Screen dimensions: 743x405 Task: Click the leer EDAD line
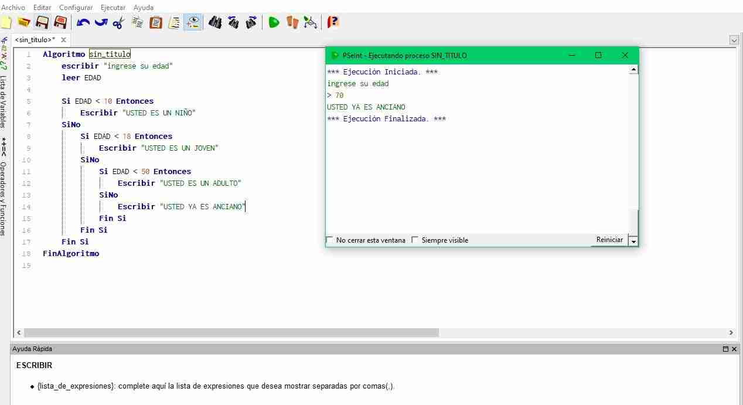point(81,77)
